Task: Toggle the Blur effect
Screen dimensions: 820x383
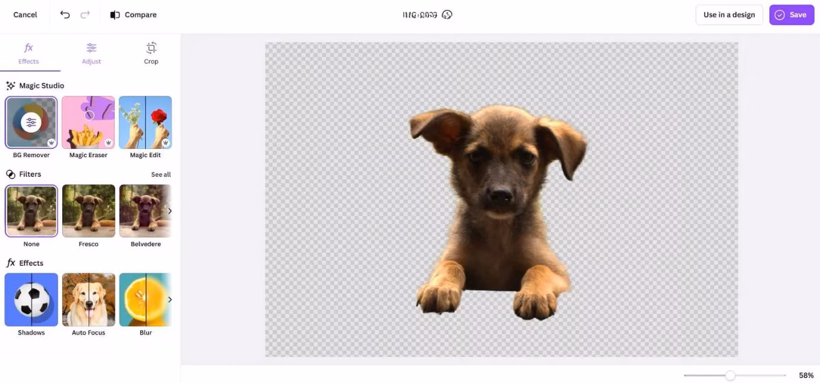Action: pyautogui.click(x=145, y=300)
